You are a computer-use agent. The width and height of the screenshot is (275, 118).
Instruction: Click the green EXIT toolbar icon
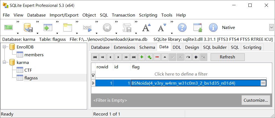pyautogui.click(x=8, y=27)
